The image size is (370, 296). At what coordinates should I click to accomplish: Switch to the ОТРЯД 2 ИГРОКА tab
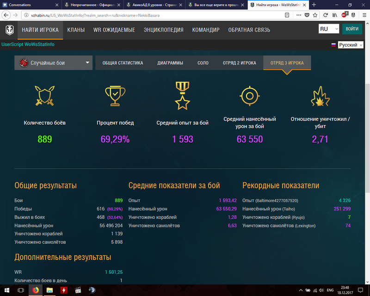240,63
